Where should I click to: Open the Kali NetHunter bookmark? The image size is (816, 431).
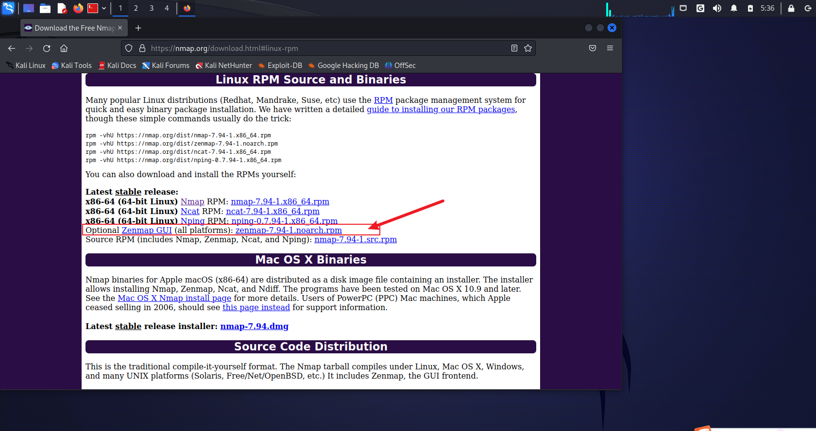[x=224, y=66]
